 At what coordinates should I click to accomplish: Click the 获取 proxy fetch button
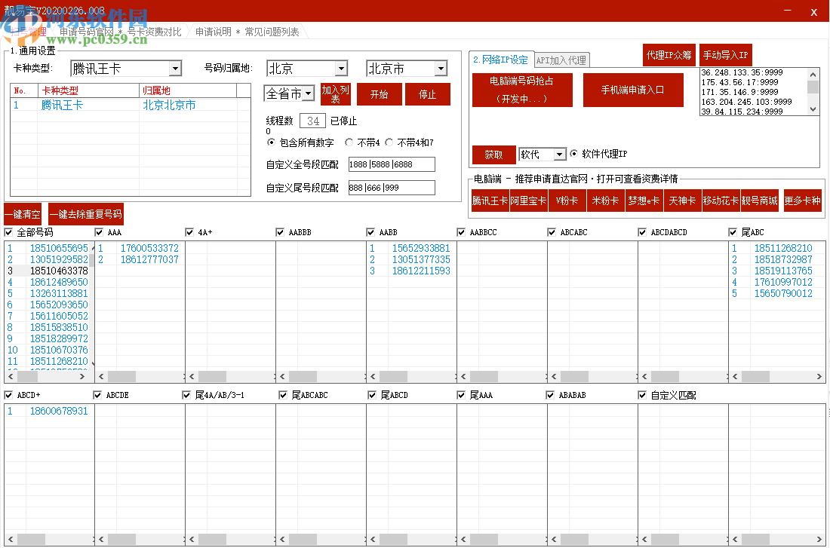(493, 155)
